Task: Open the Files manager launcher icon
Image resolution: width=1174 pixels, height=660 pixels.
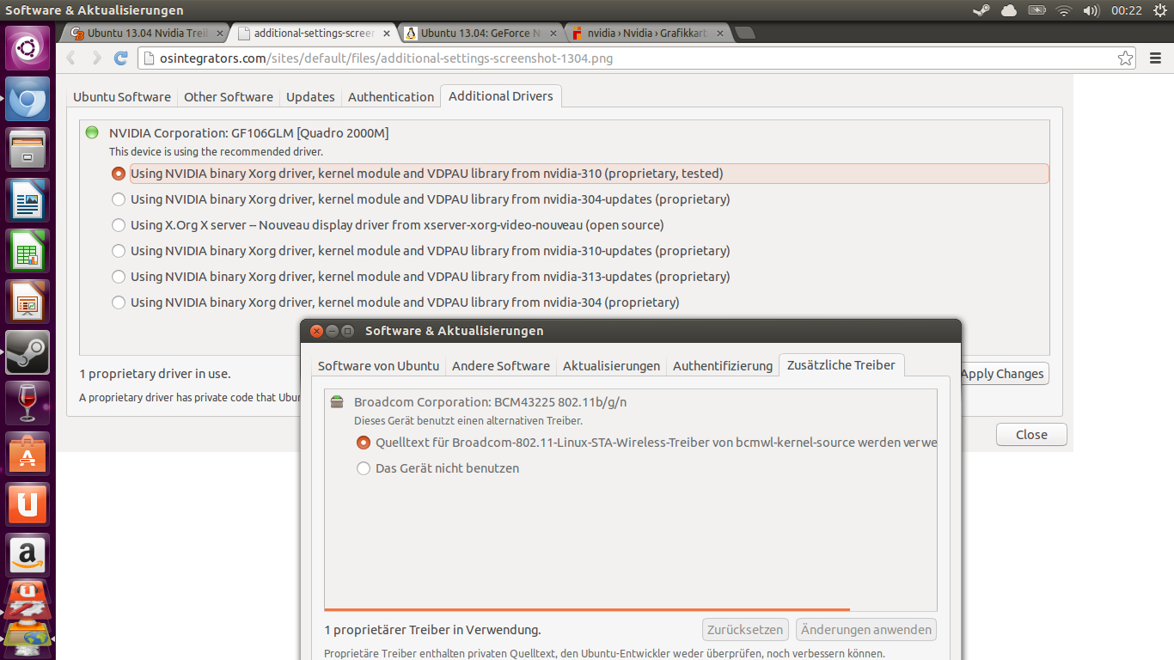Action: [x=28, y=150]
